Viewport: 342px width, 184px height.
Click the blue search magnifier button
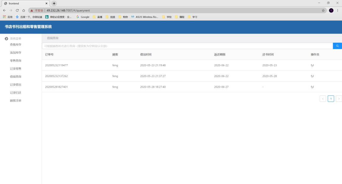click(x=337, y=46)
